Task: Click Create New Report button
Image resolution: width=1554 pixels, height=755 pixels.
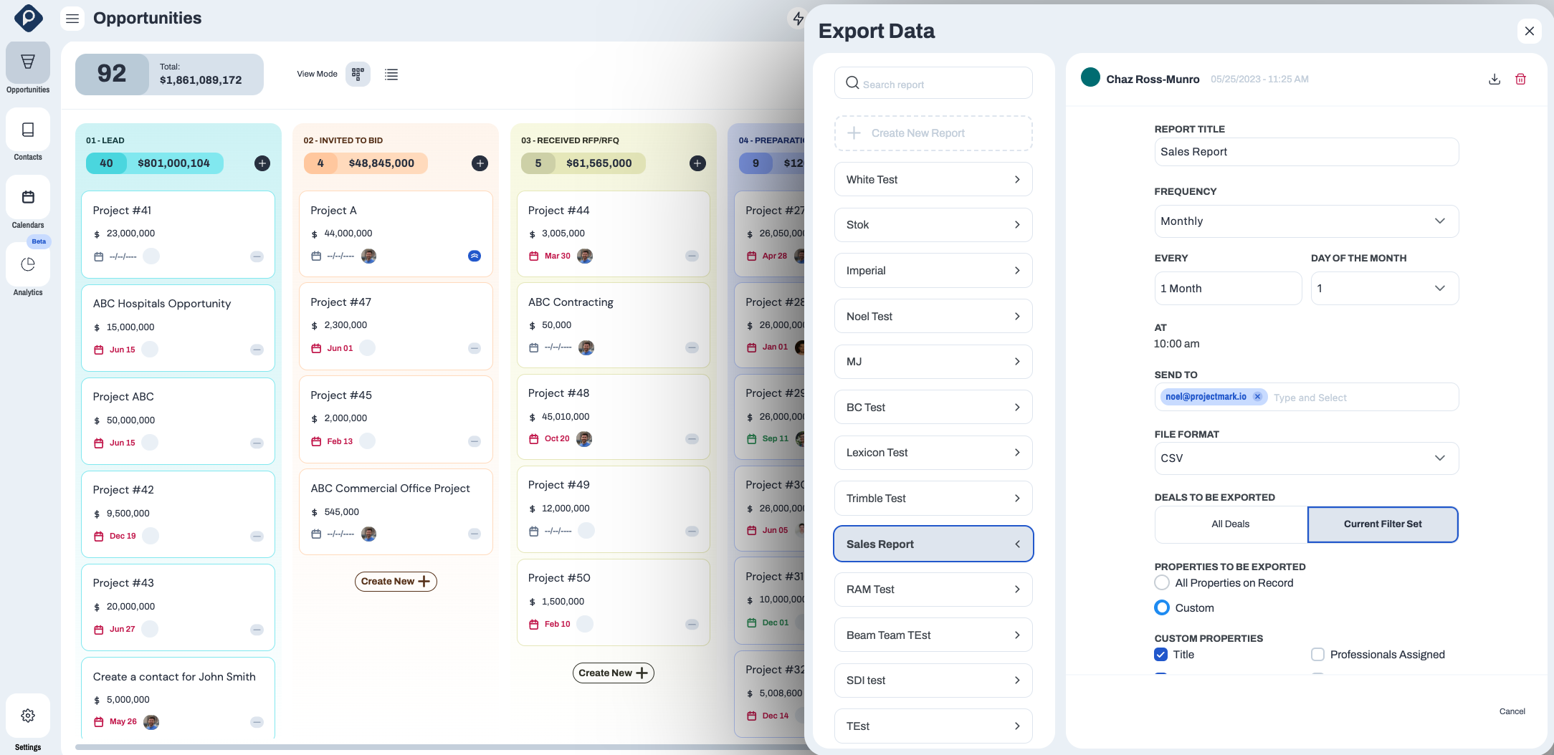Action: tap(933, 133)
